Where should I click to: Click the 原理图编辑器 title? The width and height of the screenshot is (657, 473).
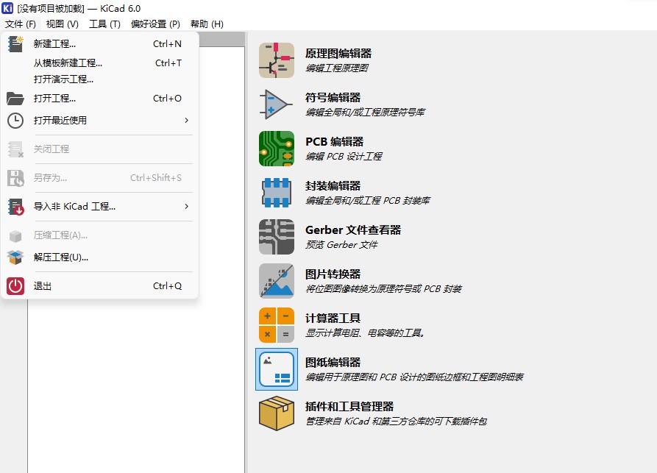338,54
